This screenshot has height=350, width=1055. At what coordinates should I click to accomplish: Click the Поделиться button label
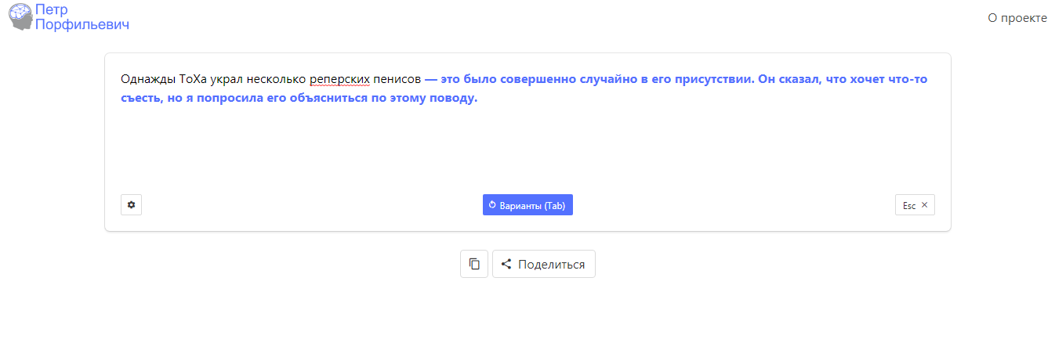click(x=551, y=265)
